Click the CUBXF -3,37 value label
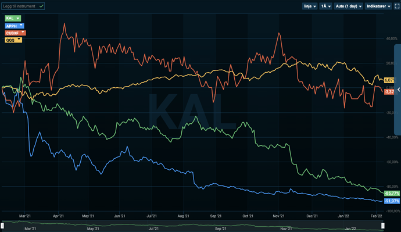The height and width of the screenshot is (232, 401). click(x=389, y=91)
